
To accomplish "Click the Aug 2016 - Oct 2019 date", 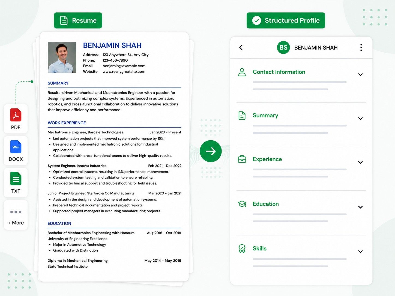I will pyautogui.click(x=164, y=233).
